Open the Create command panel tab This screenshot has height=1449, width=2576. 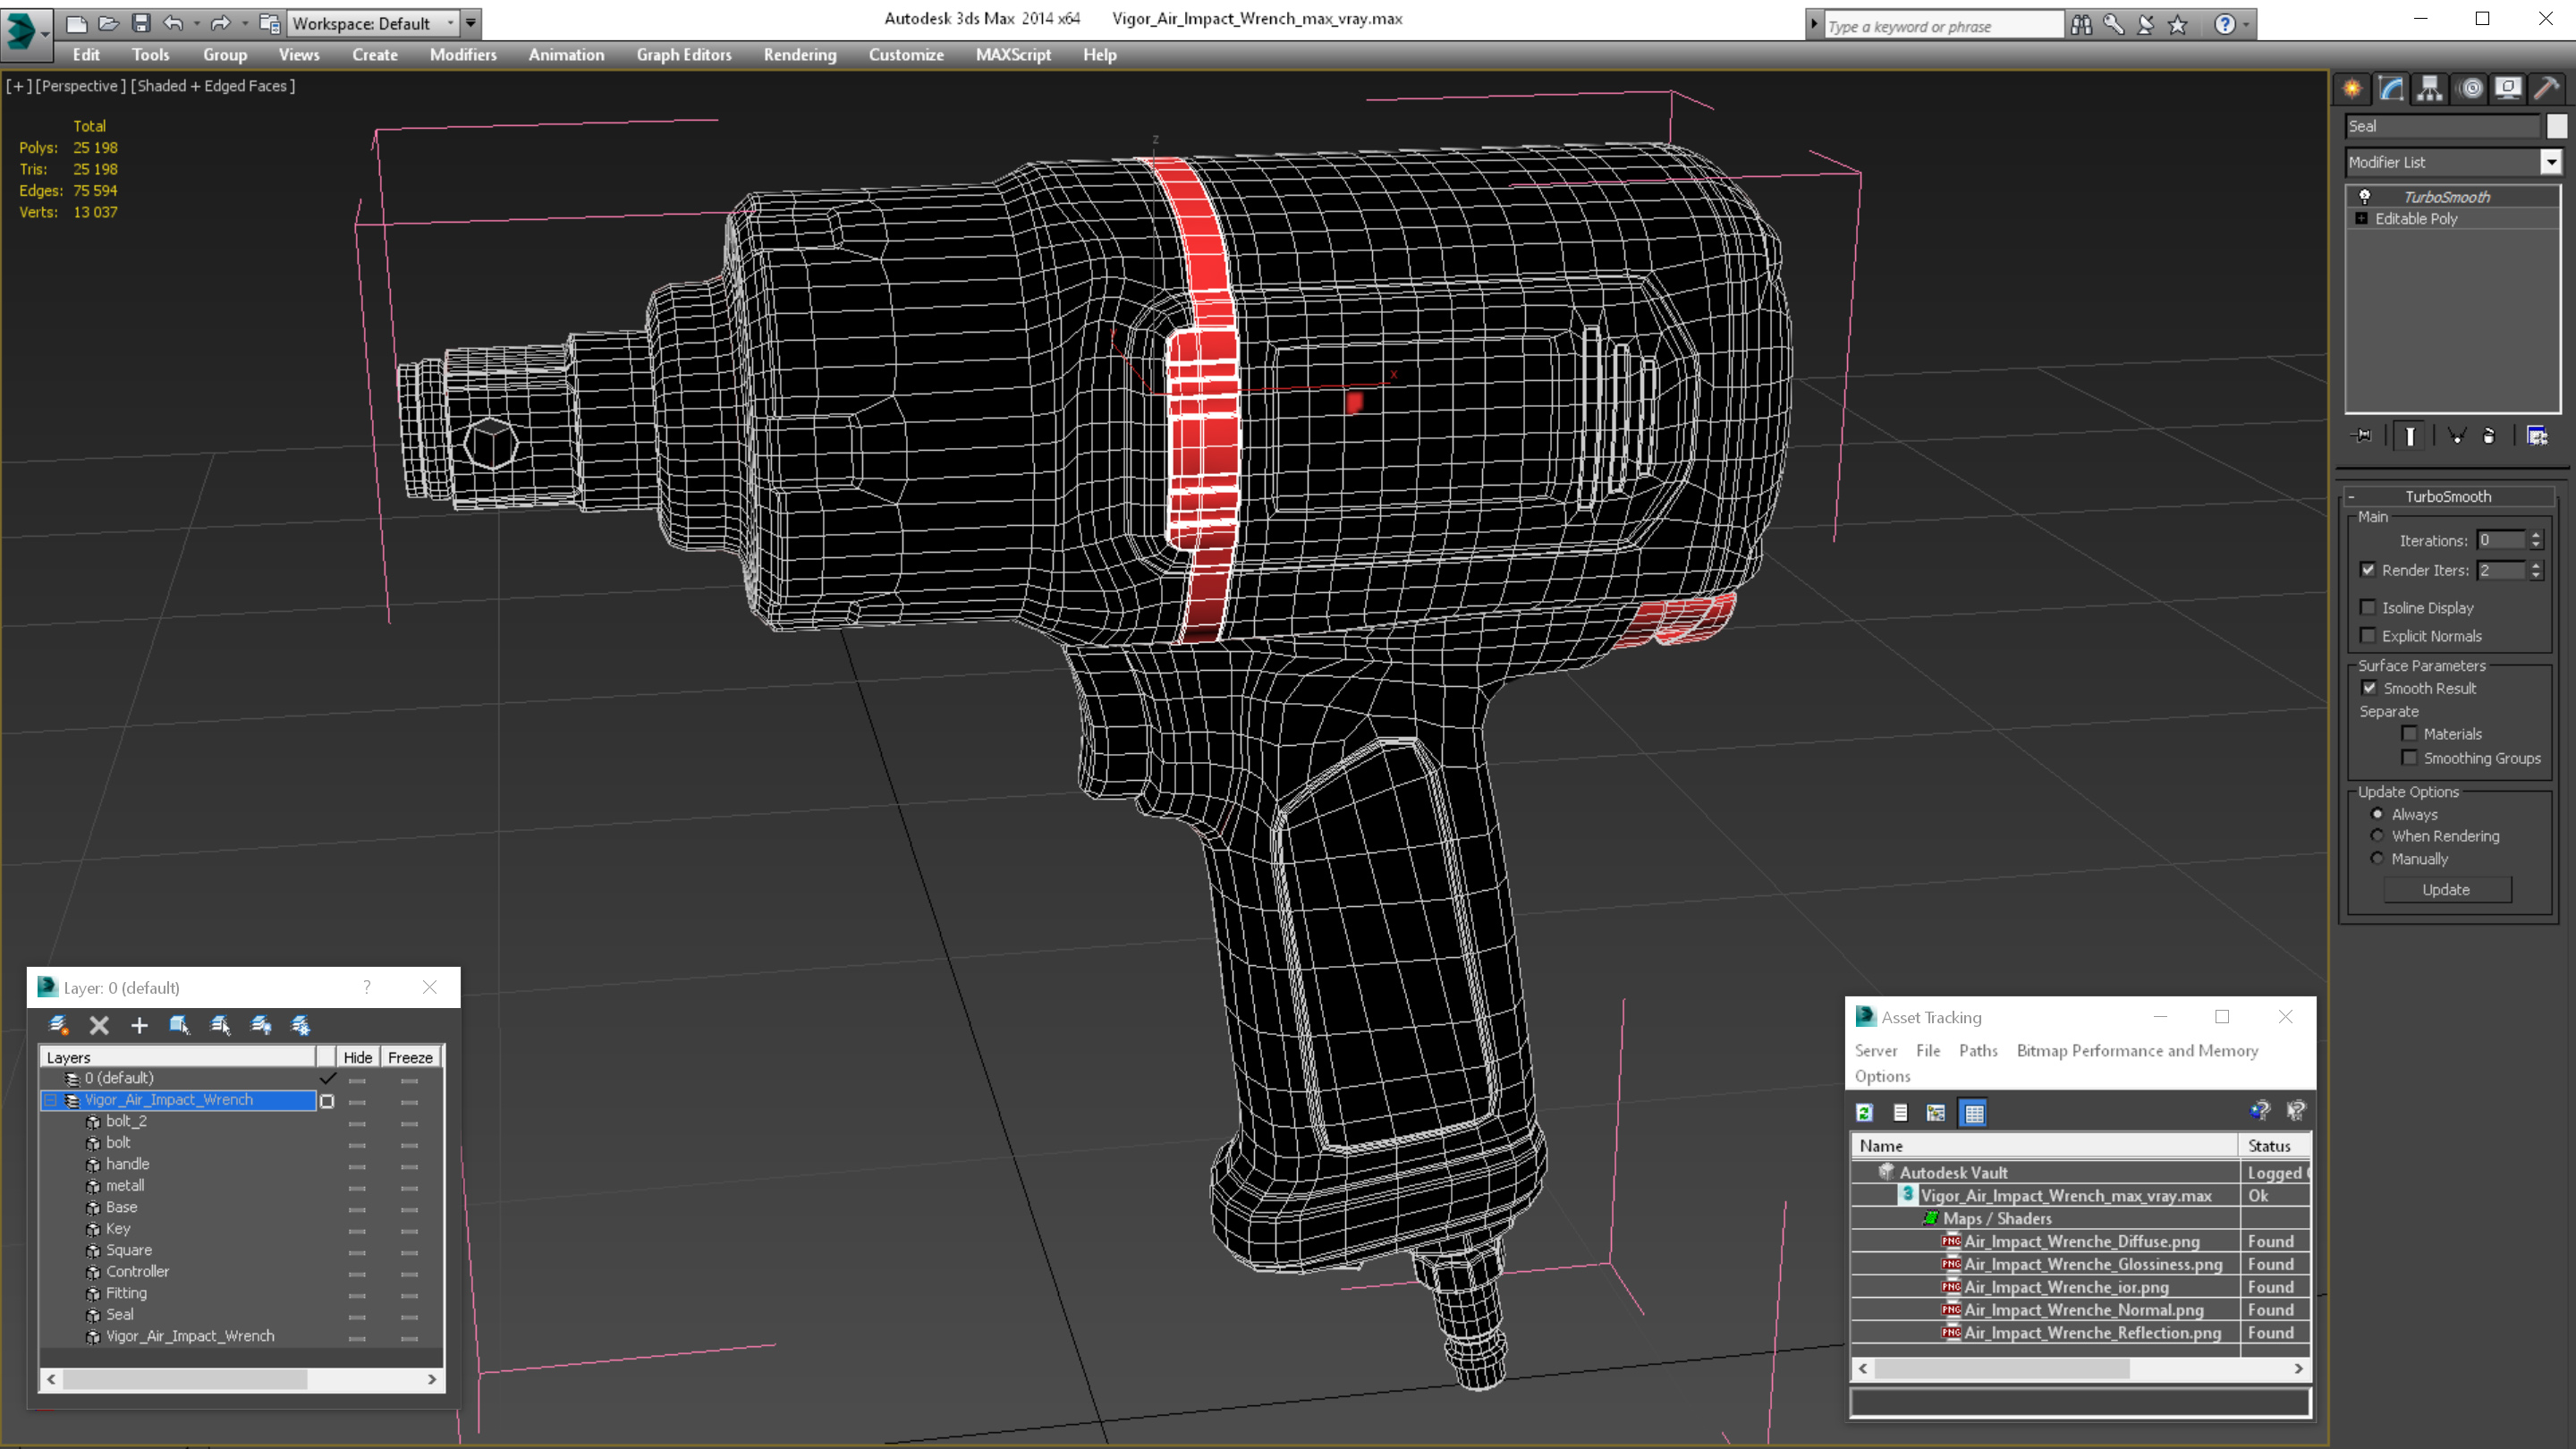[2352, 89]
